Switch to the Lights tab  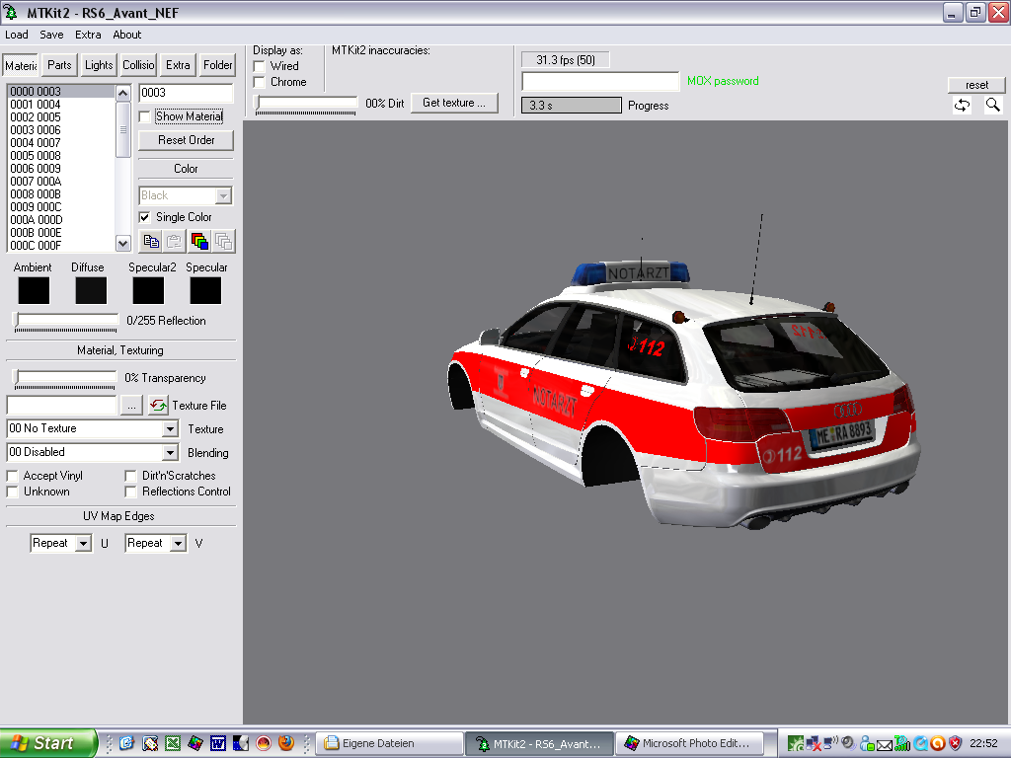(x=99, y=65)
